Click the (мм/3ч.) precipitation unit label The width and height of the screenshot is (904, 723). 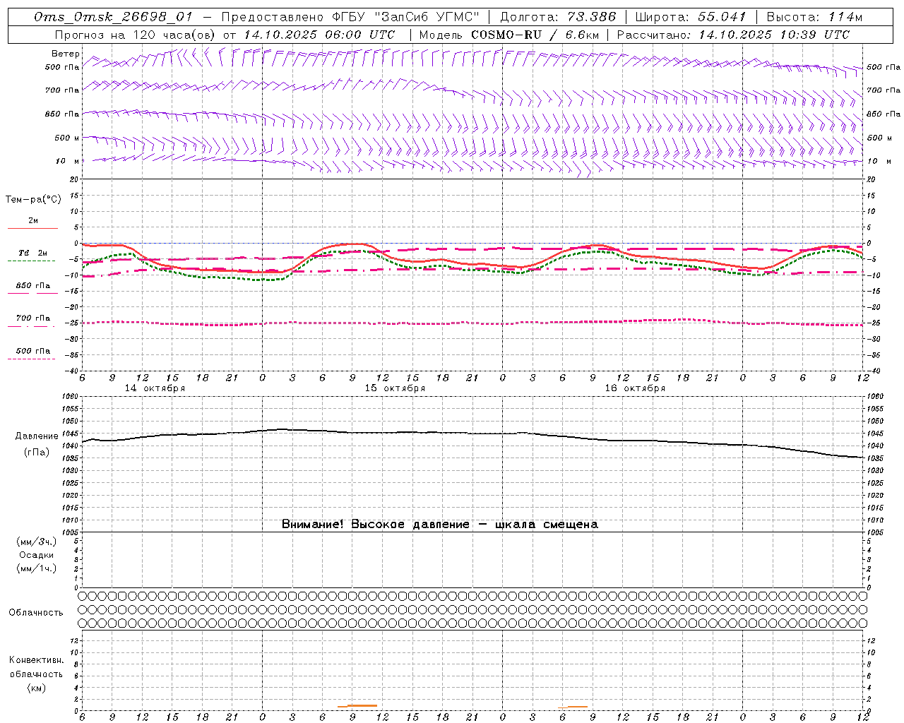(37, 542)
